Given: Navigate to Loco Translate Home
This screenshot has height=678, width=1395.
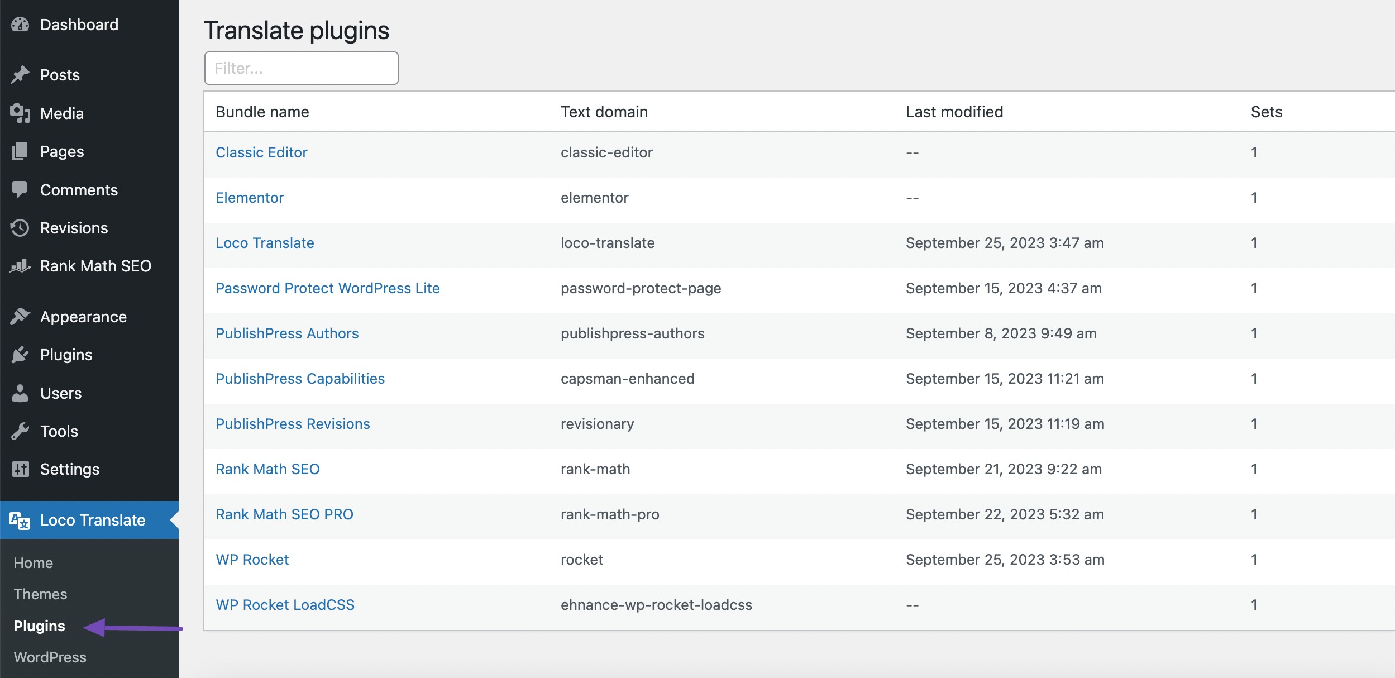Looking at the screenshot, I should pyautogui.click(x=33, y=562).
